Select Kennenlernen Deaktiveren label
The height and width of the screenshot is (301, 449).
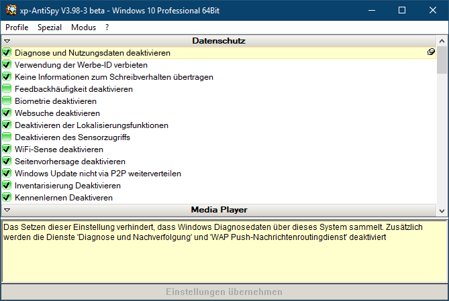(64, 198)
